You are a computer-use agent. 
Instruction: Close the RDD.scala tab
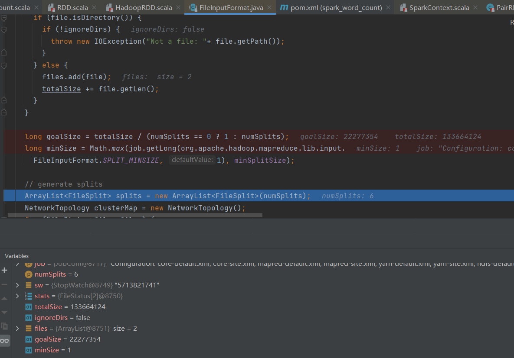94,7
